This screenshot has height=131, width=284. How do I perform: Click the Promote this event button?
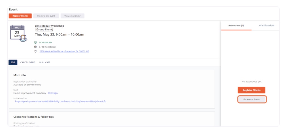(46, 16)
